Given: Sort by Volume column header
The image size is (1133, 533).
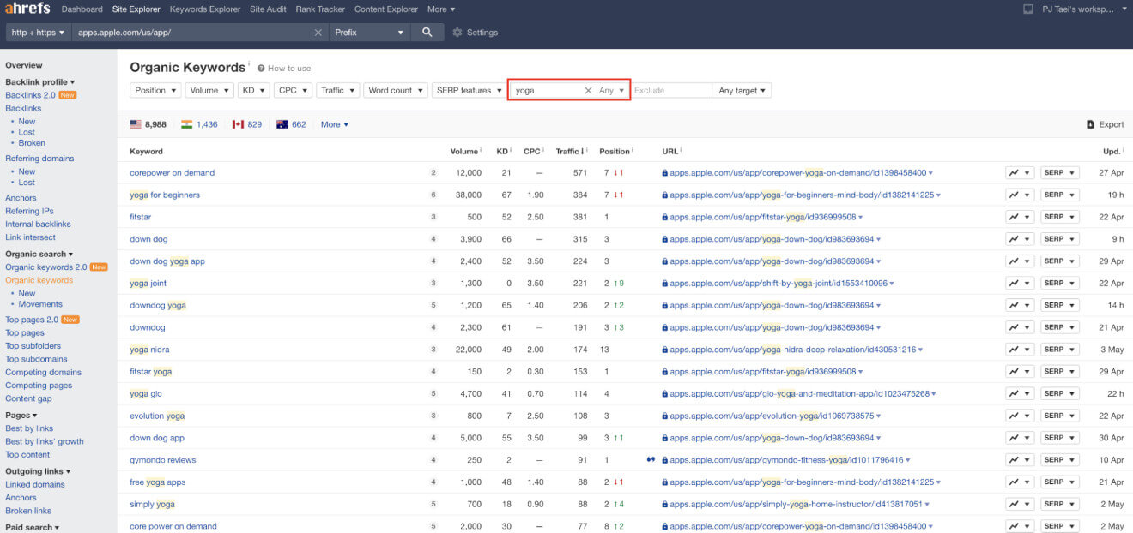Looking at the screenshot, I should point(466,151).
